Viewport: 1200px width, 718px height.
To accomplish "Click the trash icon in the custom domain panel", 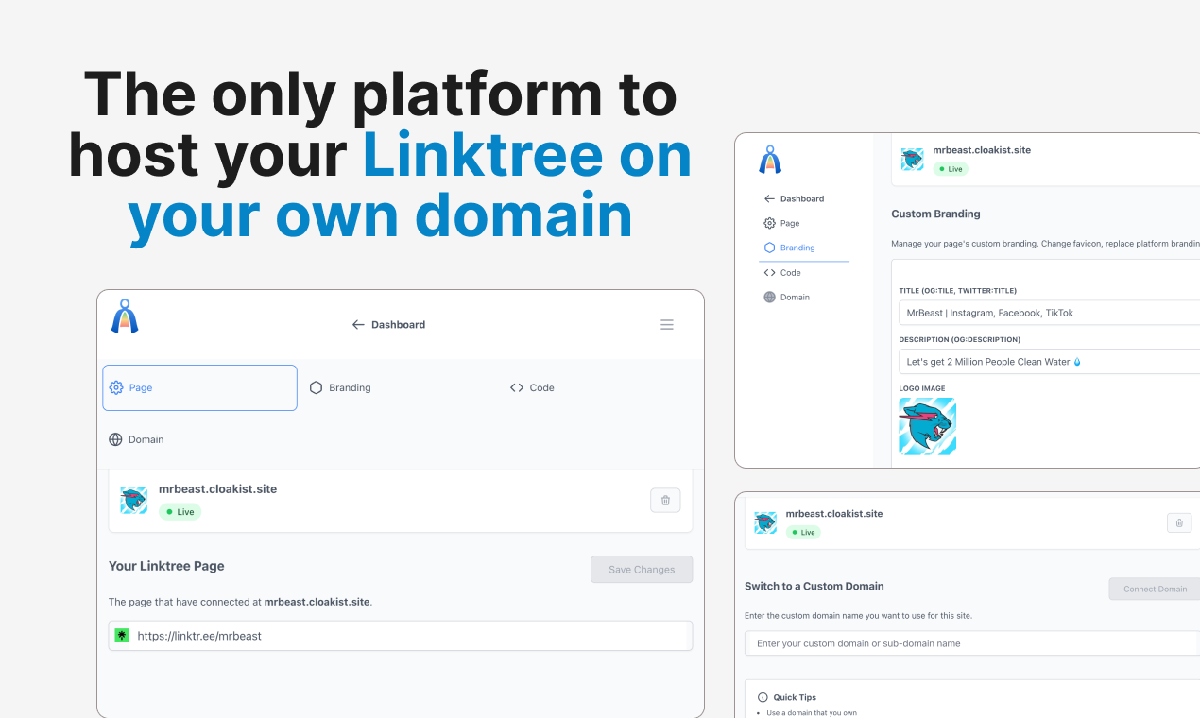I will coord(1178,522).
